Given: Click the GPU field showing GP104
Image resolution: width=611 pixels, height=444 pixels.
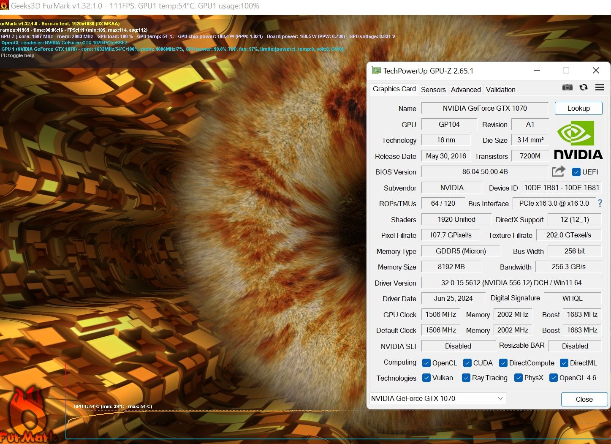Looking at the screenshot, I should [449, 124].
